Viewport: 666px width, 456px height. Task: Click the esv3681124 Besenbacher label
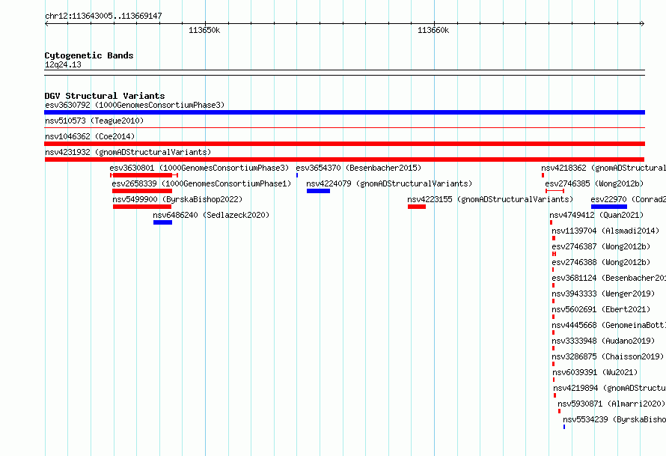608,278
